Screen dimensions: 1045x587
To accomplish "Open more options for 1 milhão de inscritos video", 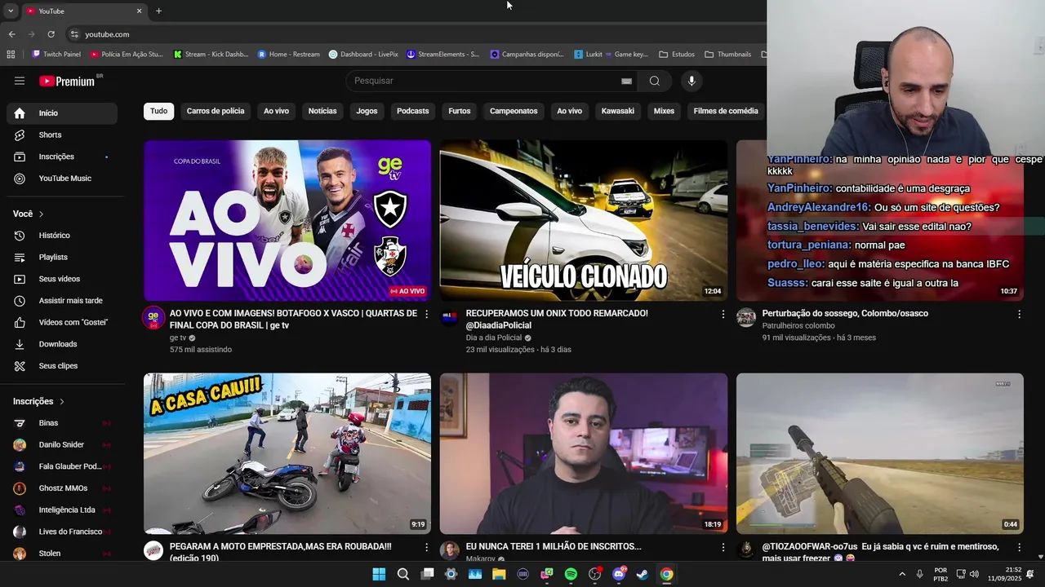I will coord(723,547).
